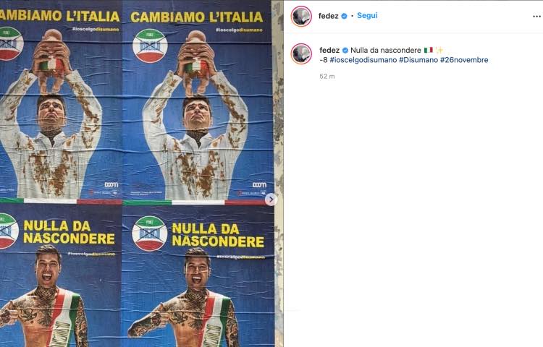Click the 52 m timestamp
Image resolution: width=543 pixels, height=347 pixels.
327,77
